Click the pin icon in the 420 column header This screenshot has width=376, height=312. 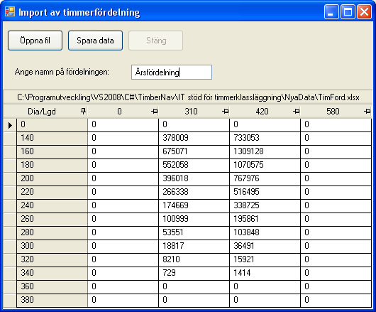tap(296, 111)
